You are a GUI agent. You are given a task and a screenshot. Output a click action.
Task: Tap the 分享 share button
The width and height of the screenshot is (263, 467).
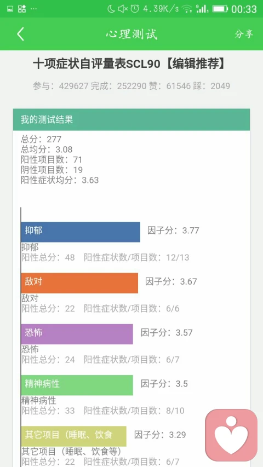(244, 34)
